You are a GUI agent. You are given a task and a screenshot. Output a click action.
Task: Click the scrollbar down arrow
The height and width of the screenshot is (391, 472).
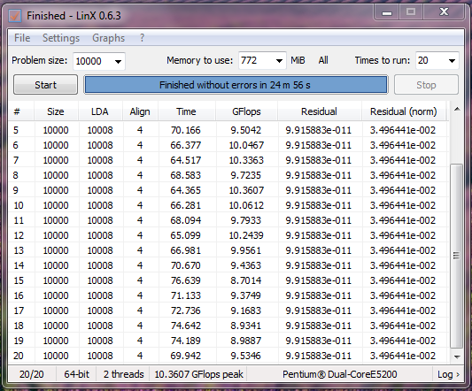coord(457,356)
